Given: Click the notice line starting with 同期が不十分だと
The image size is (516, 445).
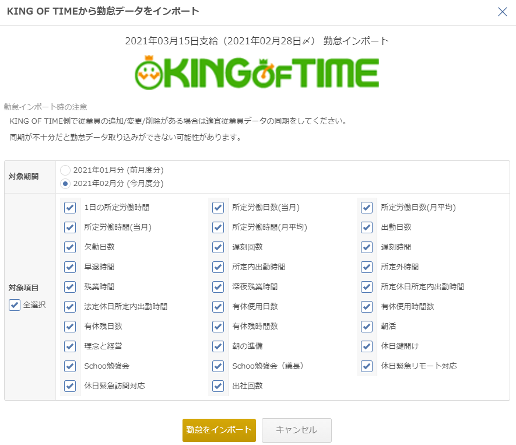Looking at the screenshot, I should click(126, 137).
